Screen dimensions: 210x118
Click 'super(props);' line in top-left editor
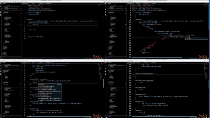(x=33, y=14)
